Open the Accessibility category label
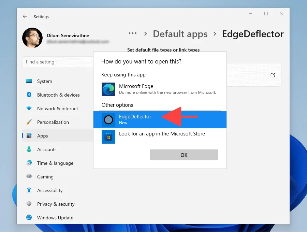Viewport: 307px width, 232px height. [x=50, y=190]
